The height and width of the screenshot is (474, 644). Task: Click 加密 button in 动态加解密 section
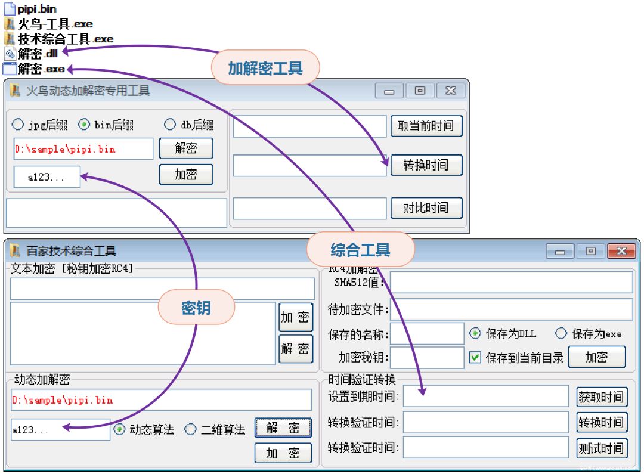click(x=283, y=453)
